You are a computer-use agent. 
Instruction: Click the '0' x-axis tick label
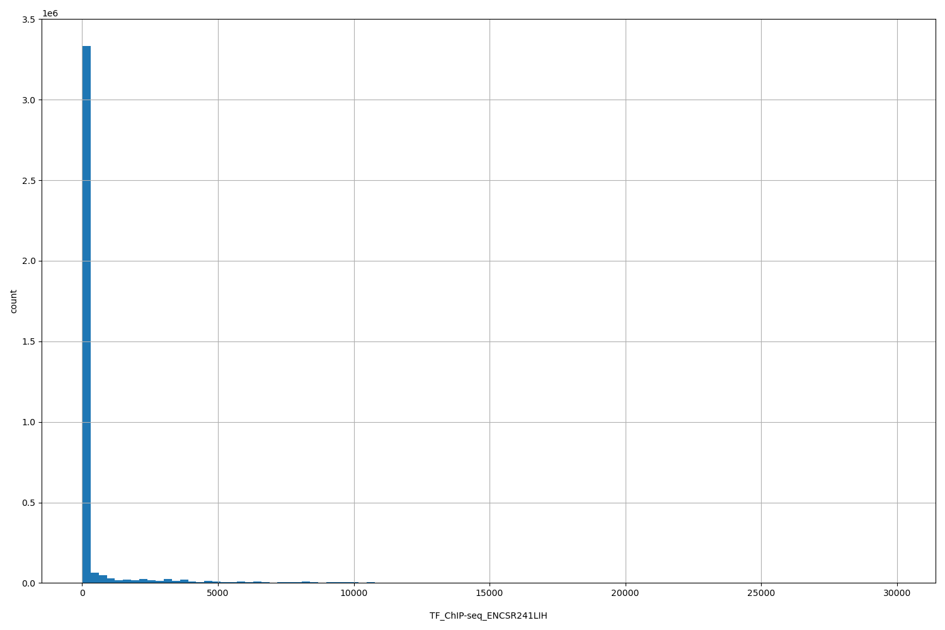82,594
